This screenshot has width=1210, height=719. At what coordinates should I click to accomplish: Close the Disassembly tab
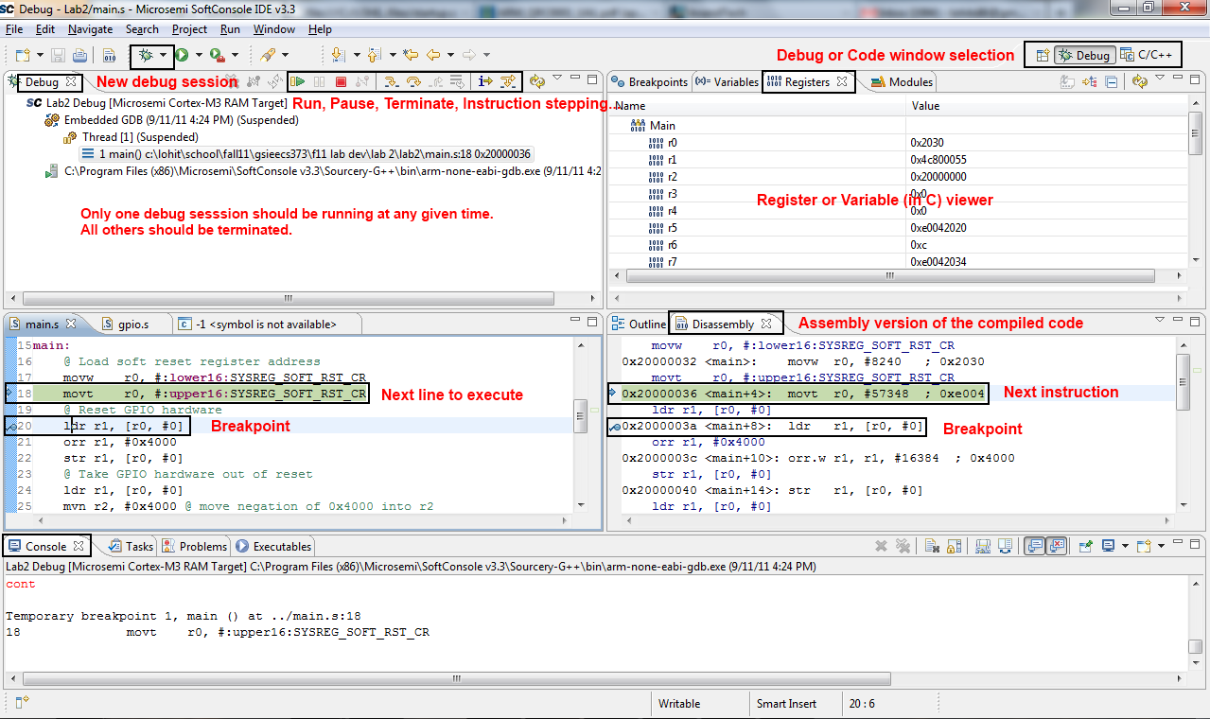point(766,324)
